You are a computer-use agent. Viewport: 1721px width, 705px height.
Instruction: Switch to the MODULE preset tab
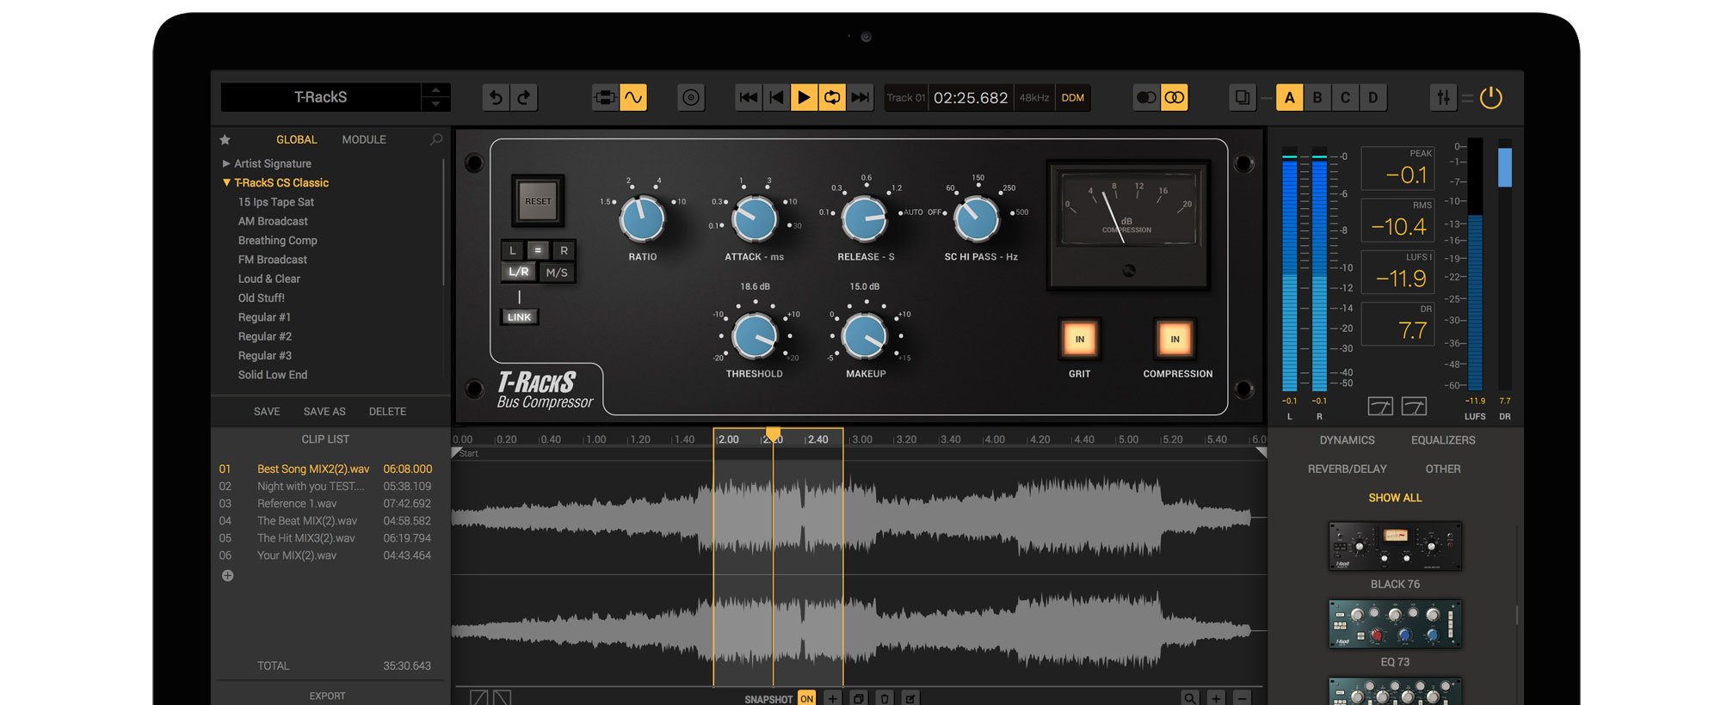tap(364, 139)
